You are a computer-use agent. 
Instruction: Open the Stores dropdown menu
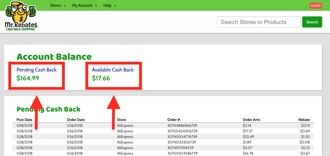[x=58, y=6]
